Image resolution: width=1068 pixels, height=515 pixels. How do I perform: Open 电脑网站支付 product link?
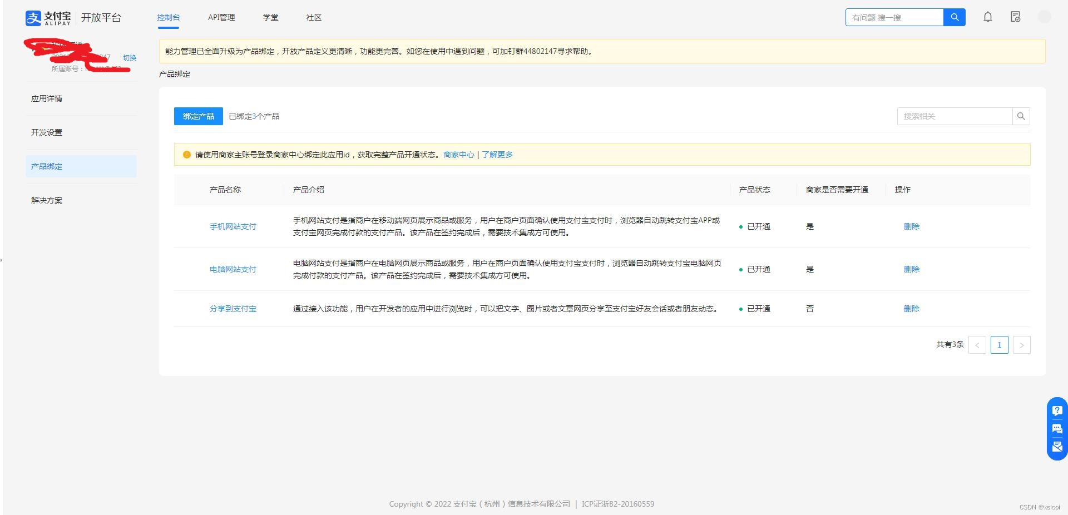tap(233, 269)
